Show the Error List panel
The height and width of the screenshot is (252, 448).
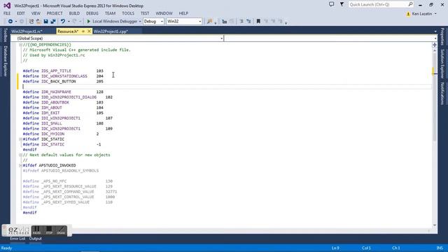[x=17, y=239]
